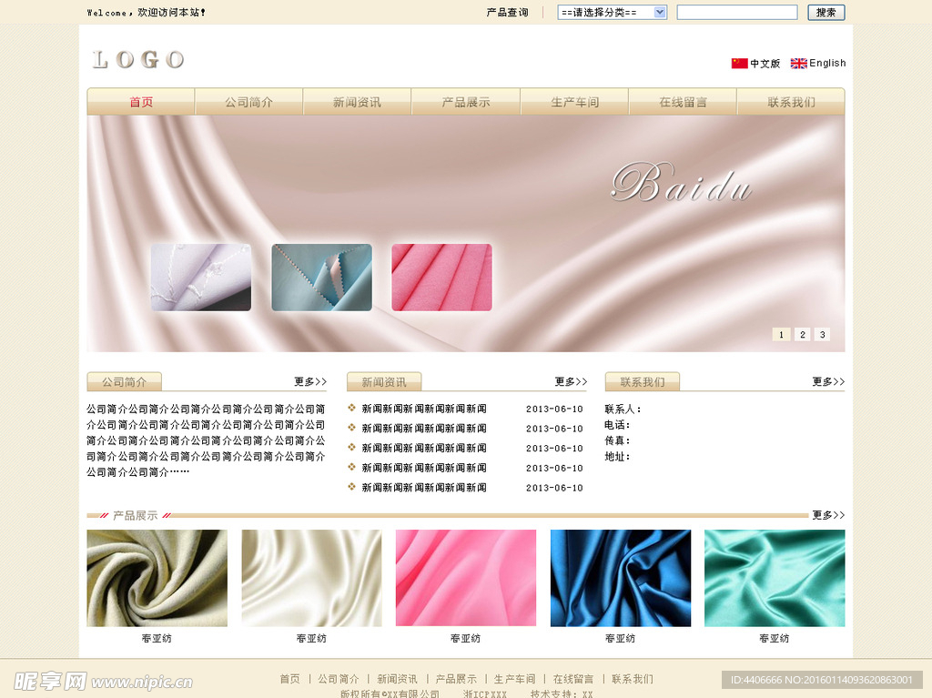Select banner slide 1
Image resolution: width=932 pixels, height=698 pixels.
coord(781,335)
